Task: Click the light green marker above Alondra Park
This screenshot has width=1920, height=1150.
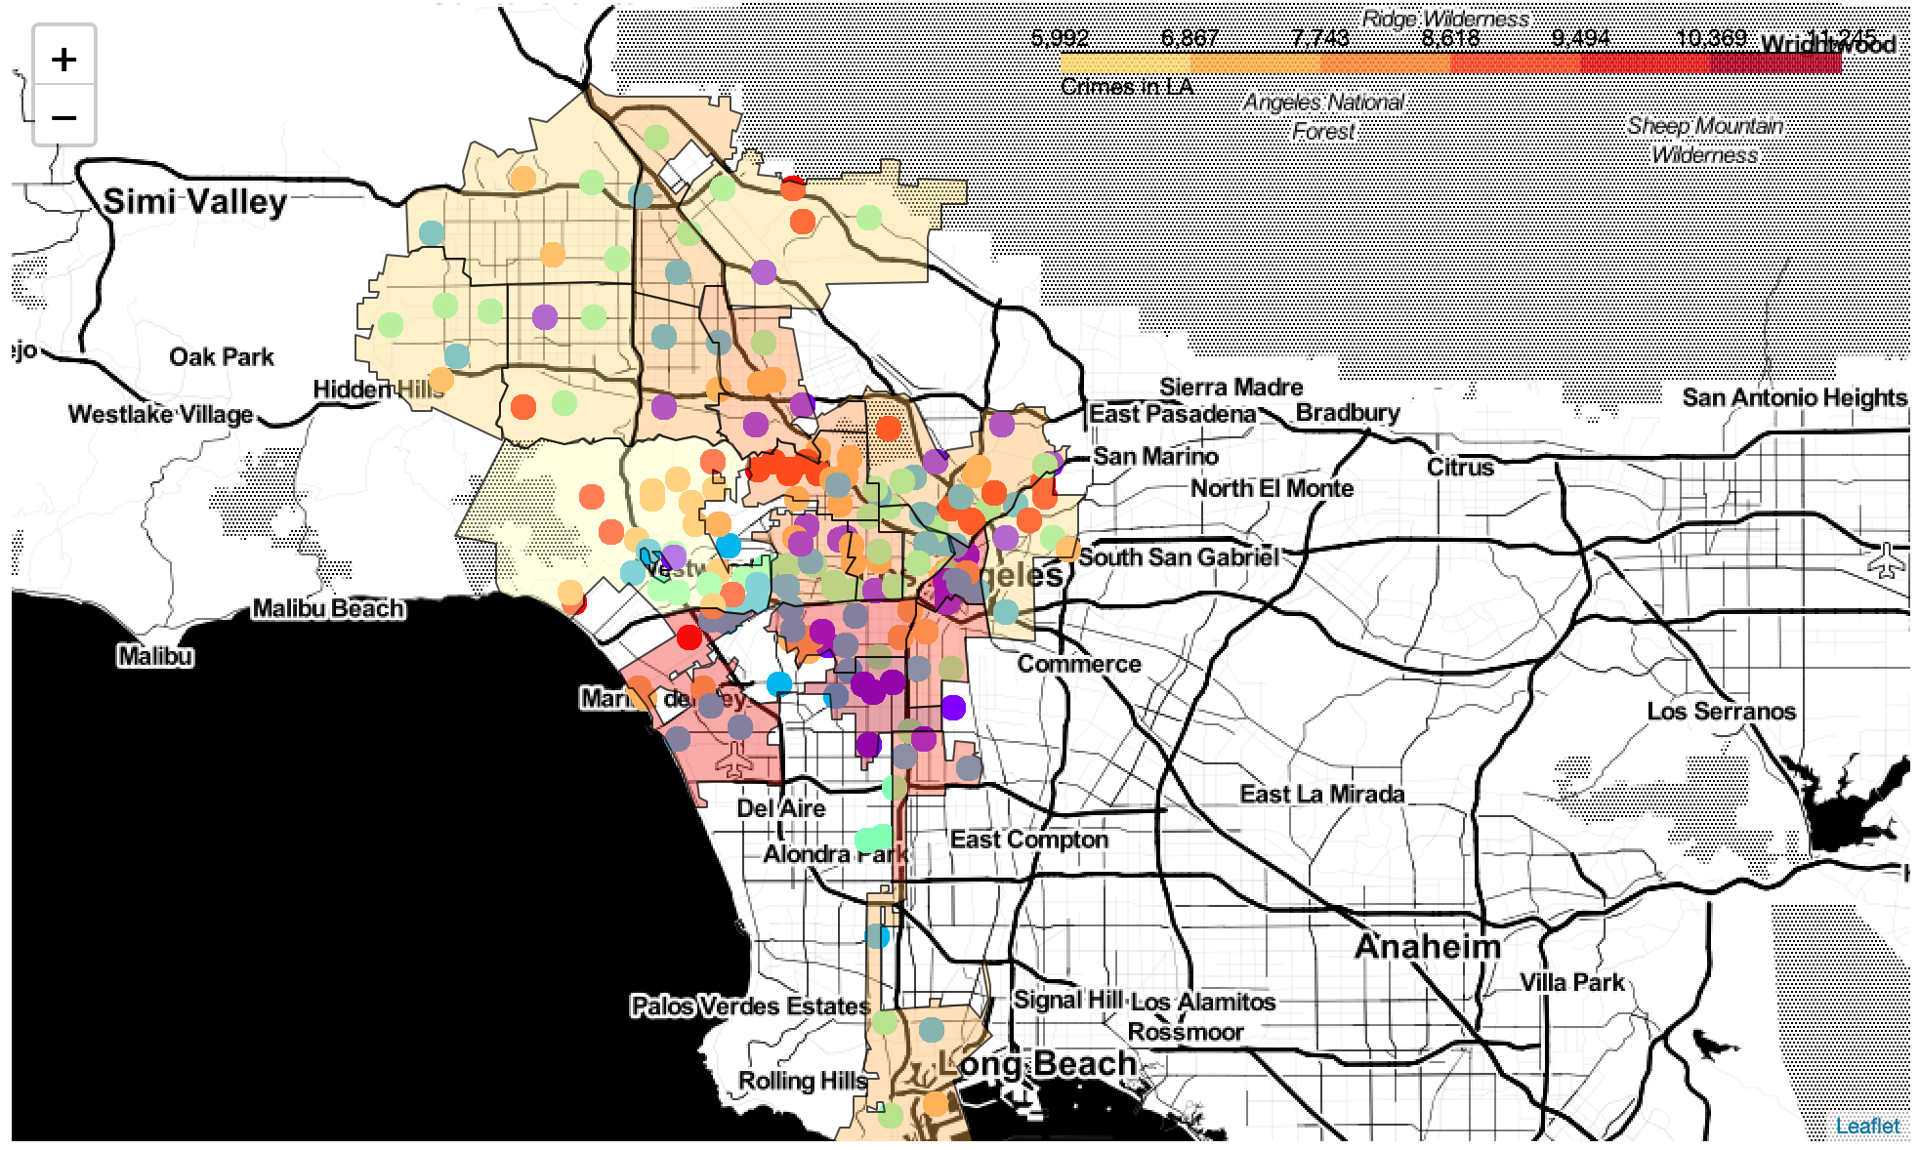Action: (x=875, y=838)
